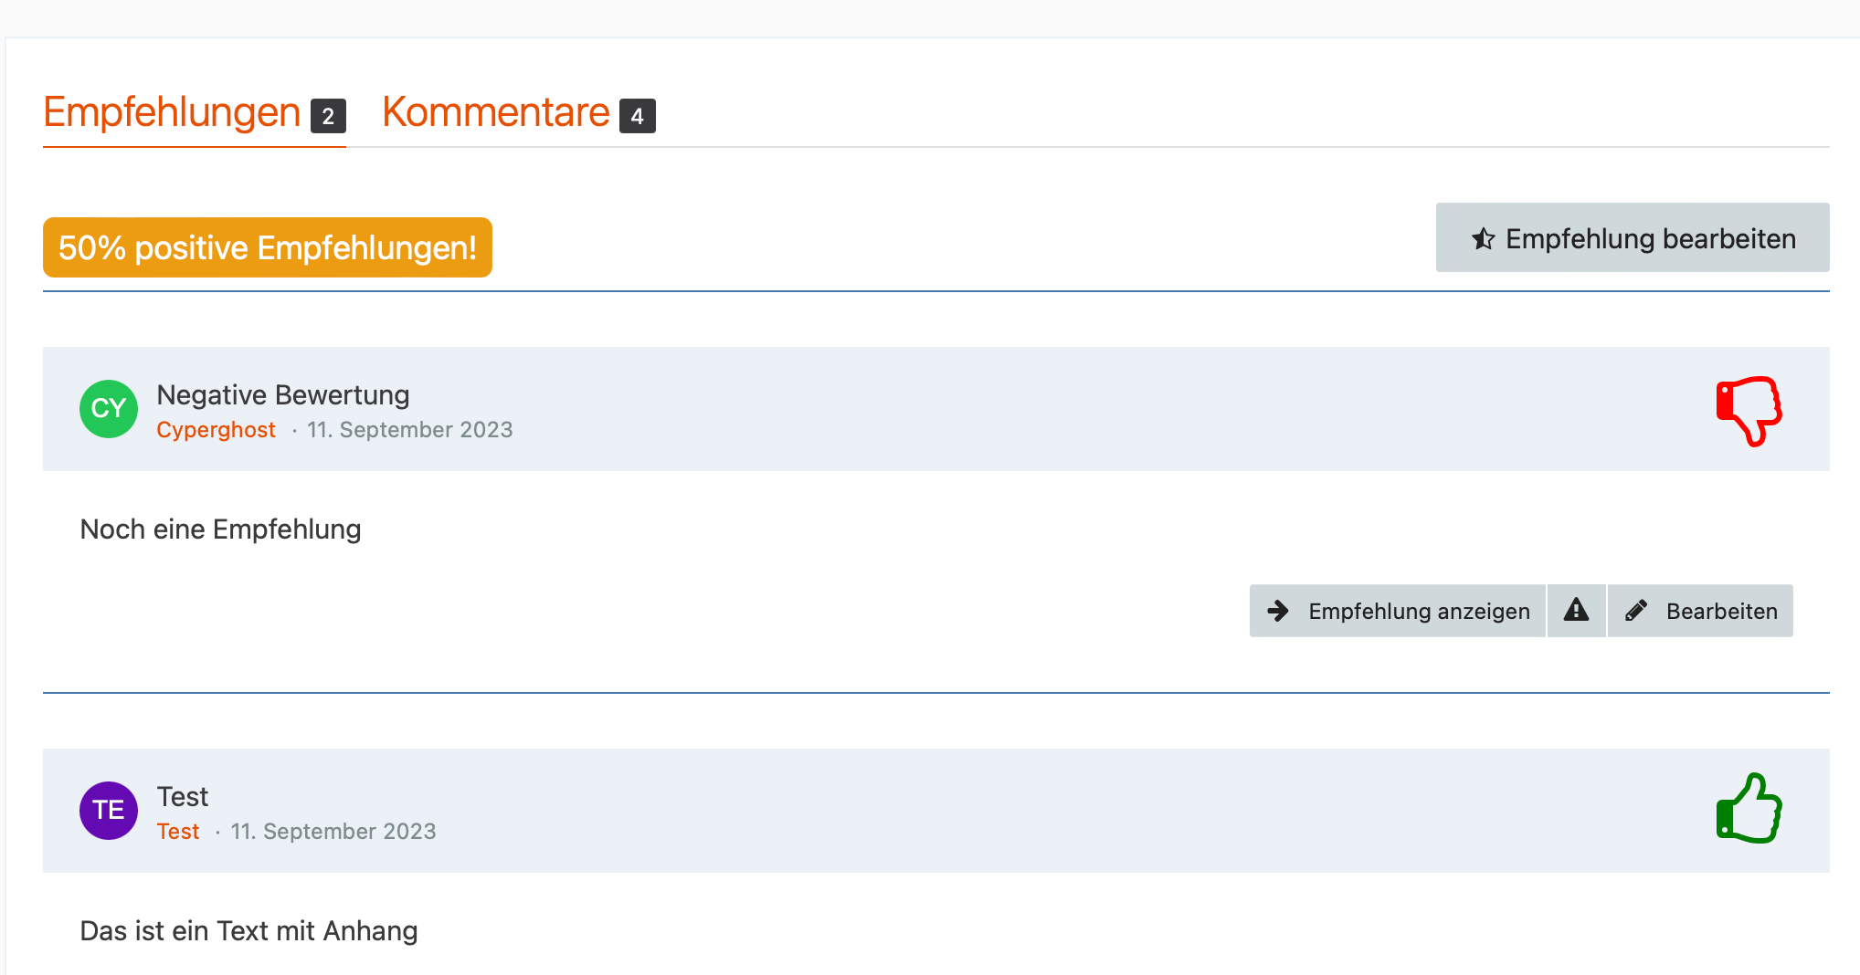Click the pencil icon on Bearbeiten

[1636, 611]
